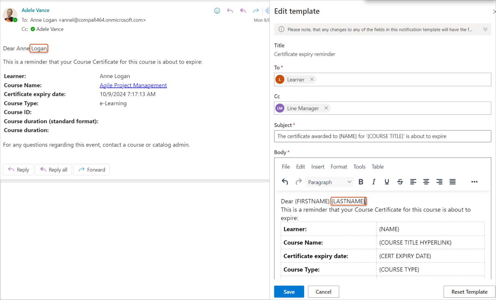The width and height of the screenshot is (496, 300).
Task: Click the Subject input field
Action: 382,136
